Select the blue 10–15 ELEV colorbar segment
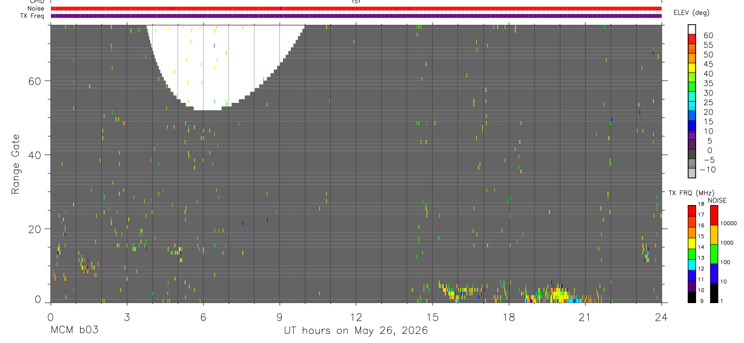 (691, 126)
